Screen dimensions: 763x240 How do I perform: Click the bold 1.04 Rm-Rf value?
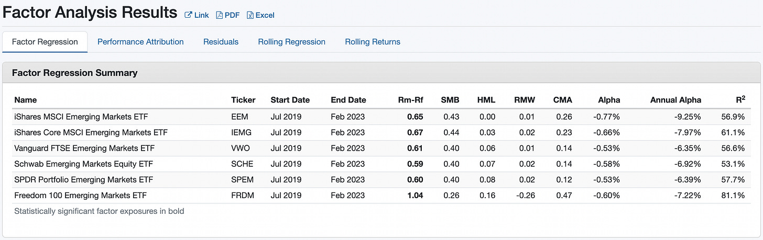pos(415,196)
